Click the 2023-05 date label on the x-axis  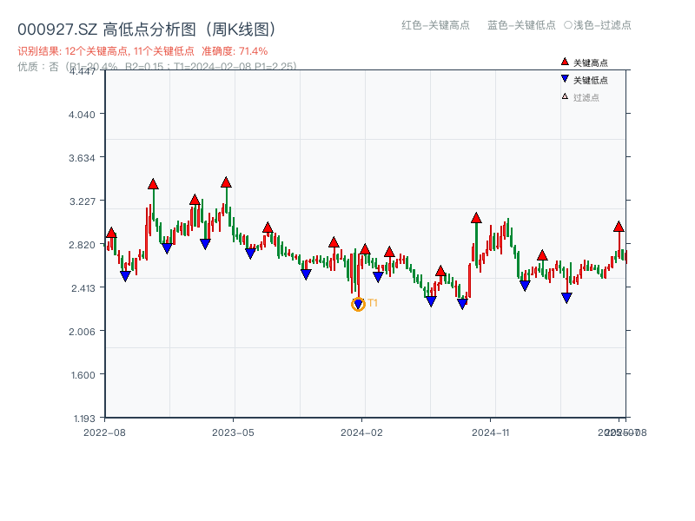pos(234,432)
